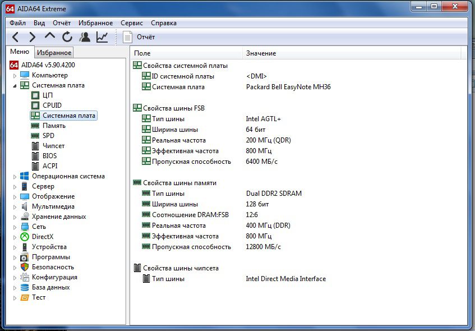This screenshot has height=331, width=475.
Task: Collapse the Системная плата tree node
Action: point(15,86)
